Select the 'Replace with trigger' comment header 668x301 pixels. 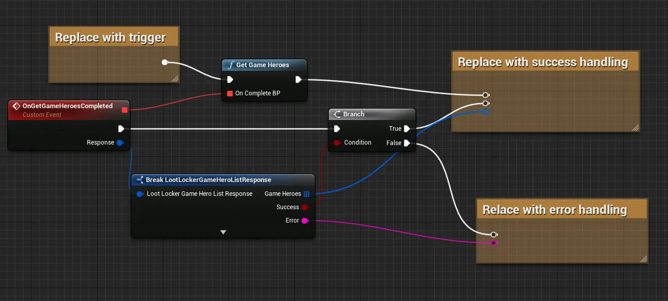[x=114, y=37]
